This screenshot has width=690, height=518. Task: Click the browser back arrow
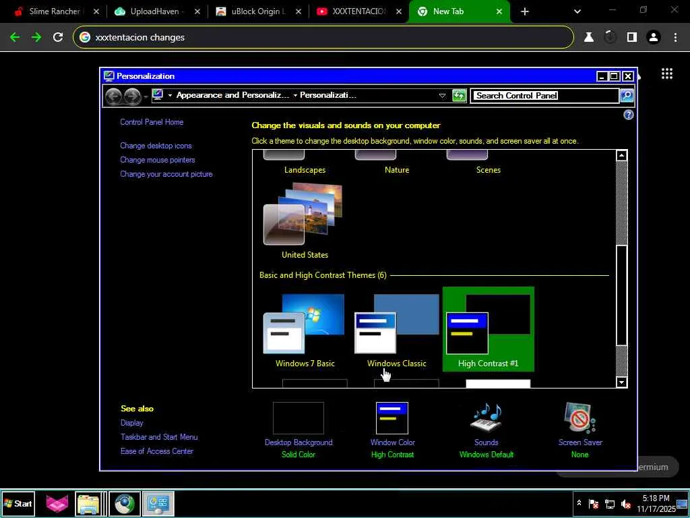pyautogui.click(x=15, y=38)
